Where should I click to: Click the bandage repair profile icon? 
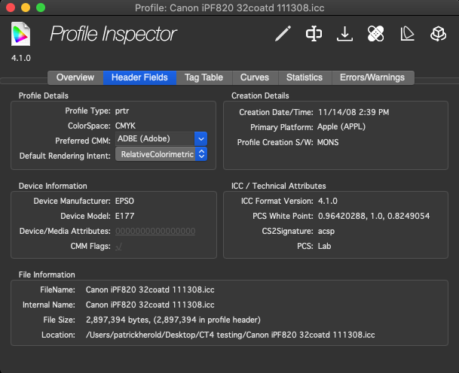point(376,34)
